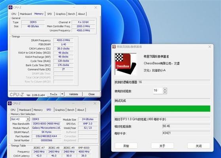The image size is (221, 158).
Task: Click the Close button in CPU-Z Memory window
Action: [x=91, y=94]
